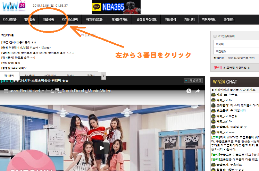
Task: Open the [동영상] 뮤직 비디오 post
Action: [14, 68]
